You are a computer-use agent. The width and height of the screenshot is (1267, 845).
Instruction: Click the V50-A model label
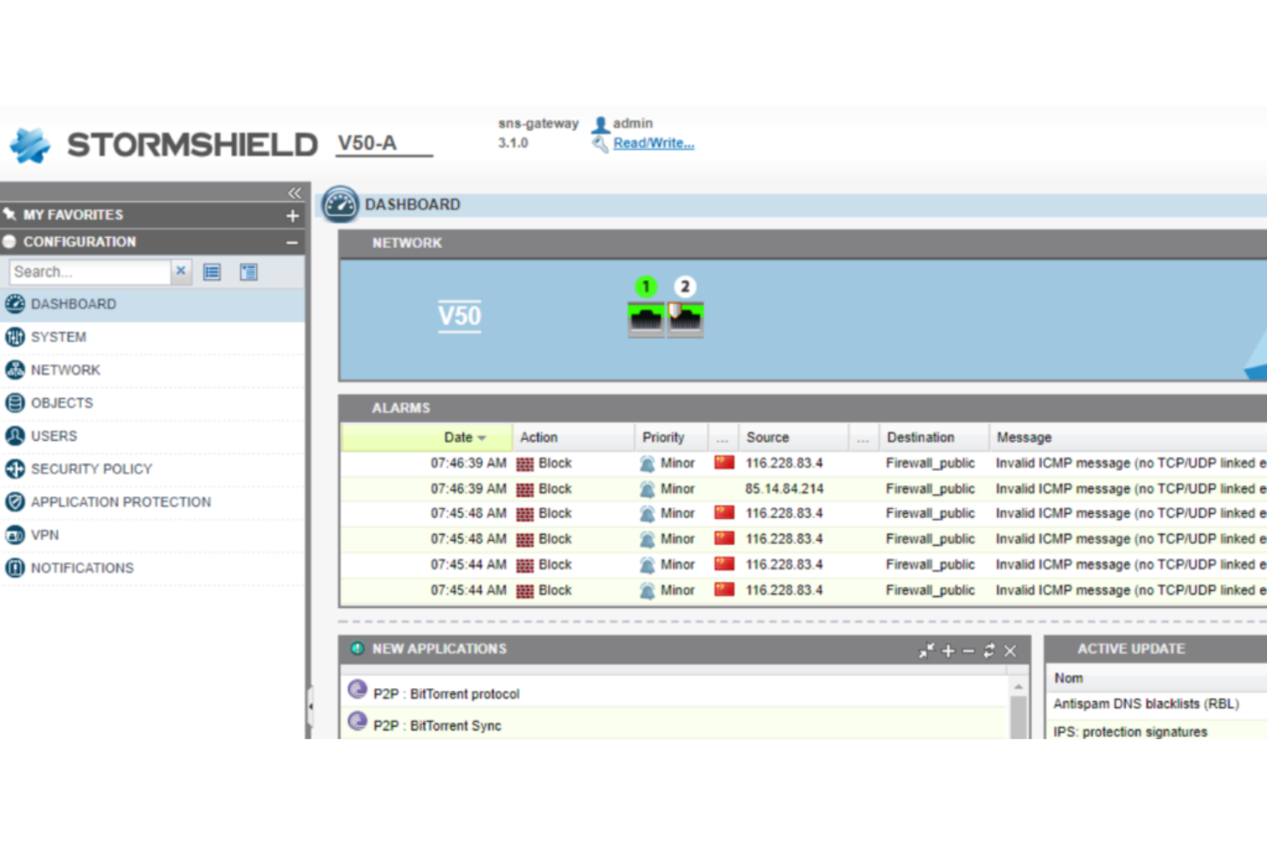point(367,143)
